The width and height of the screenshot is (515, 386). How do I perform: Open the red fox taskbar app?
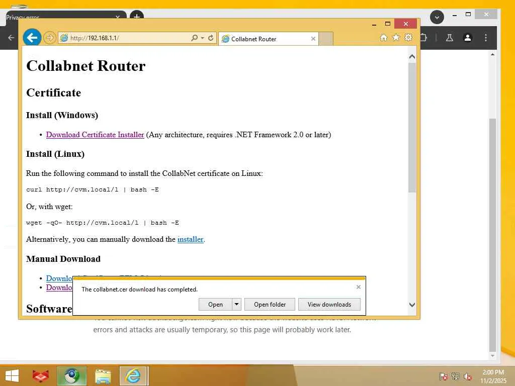[x=41, y=376]
